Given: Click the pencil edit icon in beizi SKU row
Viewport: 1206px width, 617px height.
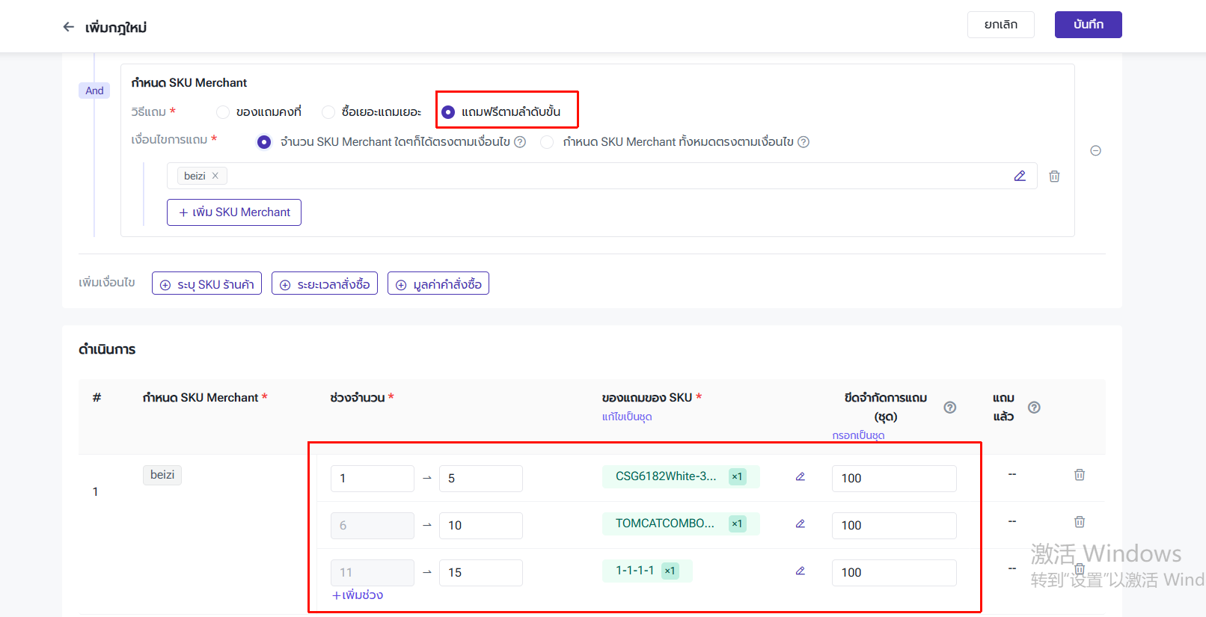Looking at the screenshot, I should tap(1020, 176).
